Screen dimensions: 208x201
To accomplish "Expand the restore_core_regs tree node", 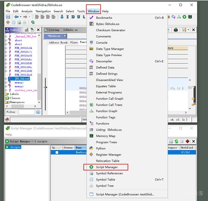I will click(x=6, y=90).
